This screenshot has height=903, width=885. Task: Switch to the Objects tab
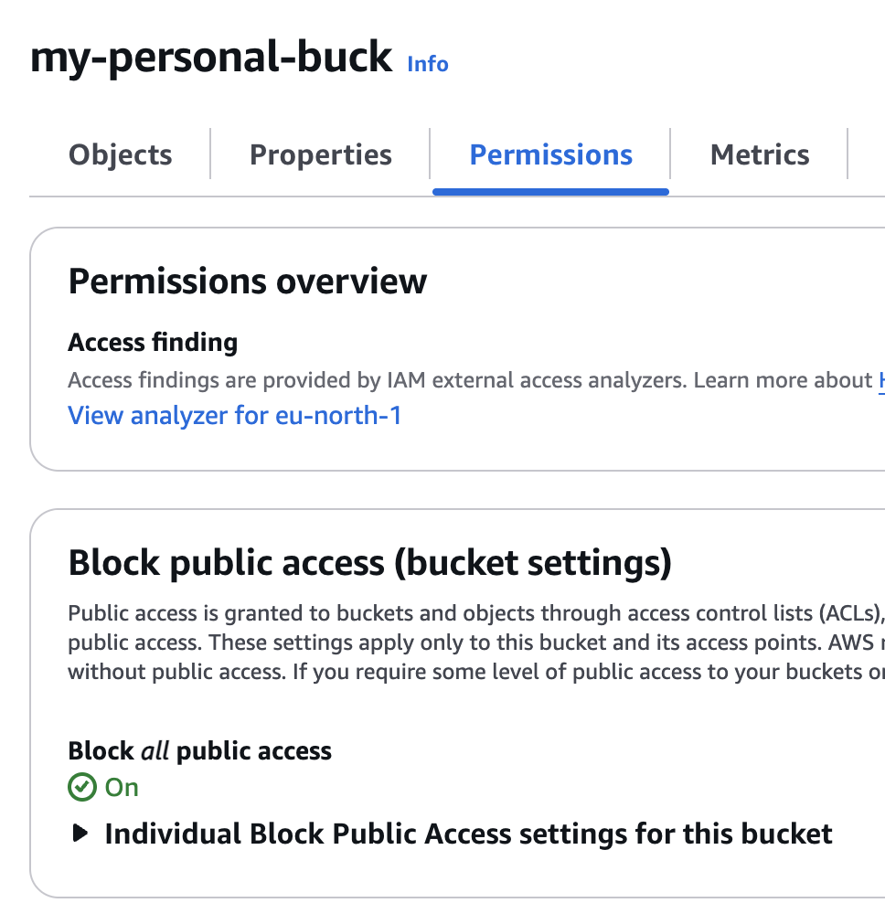(120, 154)
